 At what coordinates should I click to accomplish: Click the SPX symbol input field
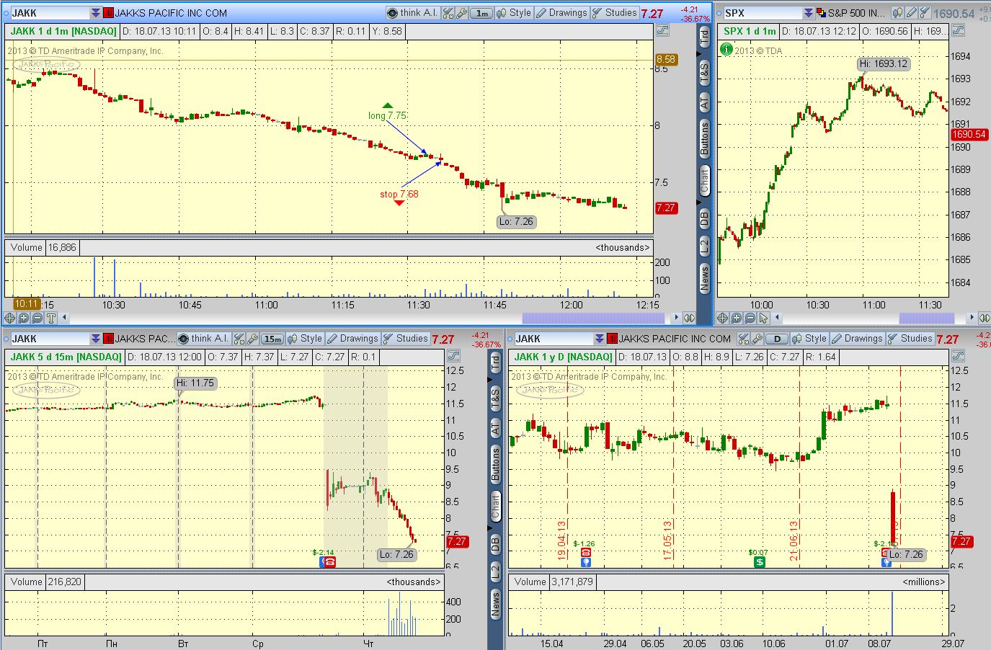pyautogui.click(x=763, y=13)
